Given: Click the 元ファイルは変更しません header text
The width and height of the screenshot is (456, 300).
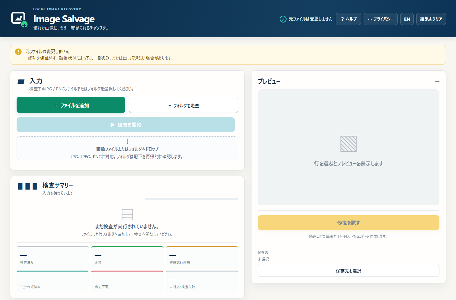Looking at the screenshot, I should (x=310, y=19).
